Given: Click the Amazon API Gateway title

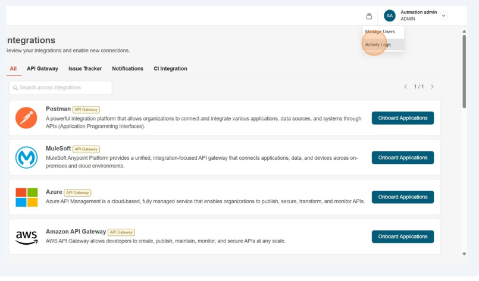Looking at the screenshot, I should (76, 232).
